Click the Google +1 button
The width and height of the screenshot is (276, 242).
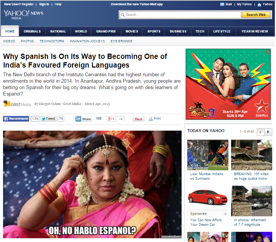click(x=111, y=119)
